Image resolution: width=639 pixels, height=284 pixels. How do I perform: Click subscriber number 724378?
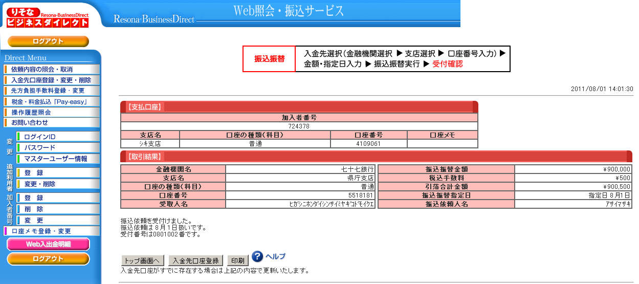point(299,126)
